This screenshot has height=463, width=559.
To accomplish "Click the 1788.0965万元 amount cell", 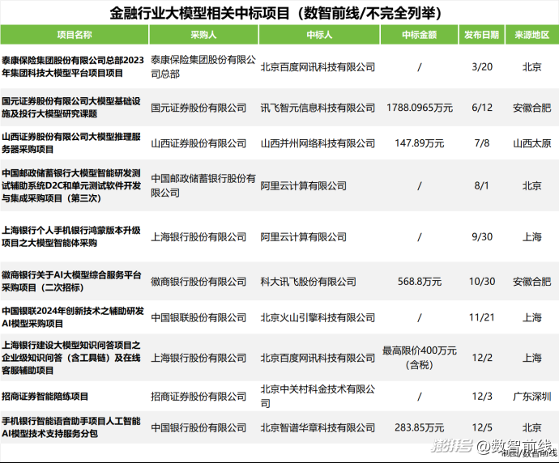I will 420,108.
